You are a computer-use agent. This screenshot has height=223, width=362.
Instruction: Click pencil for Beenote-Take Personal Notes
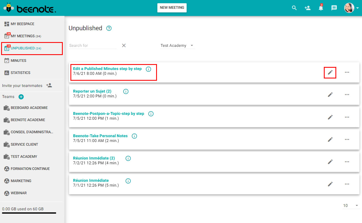(330, 139)
